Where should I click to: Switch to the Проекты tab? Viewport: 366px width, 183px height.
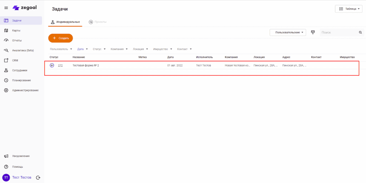pos(98,22)
